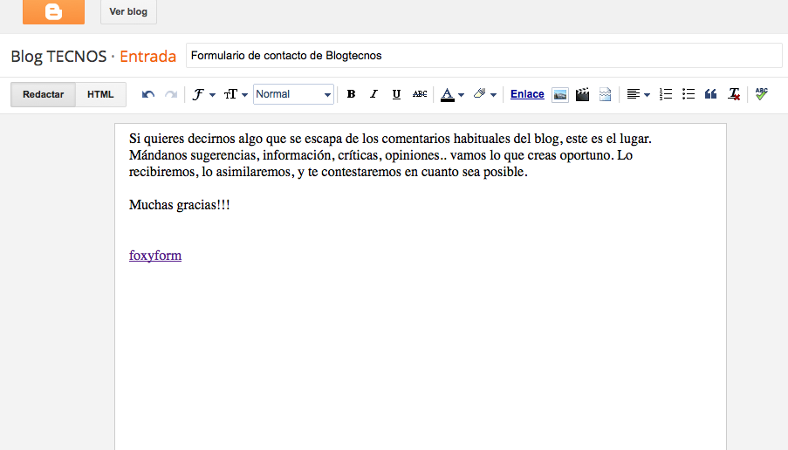The image size is (788, 450).
Task: Open the text color dropdown arrow
Action: (462, 95)
